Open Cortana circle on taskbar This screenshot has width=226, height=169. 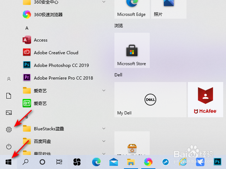(42, 162)
